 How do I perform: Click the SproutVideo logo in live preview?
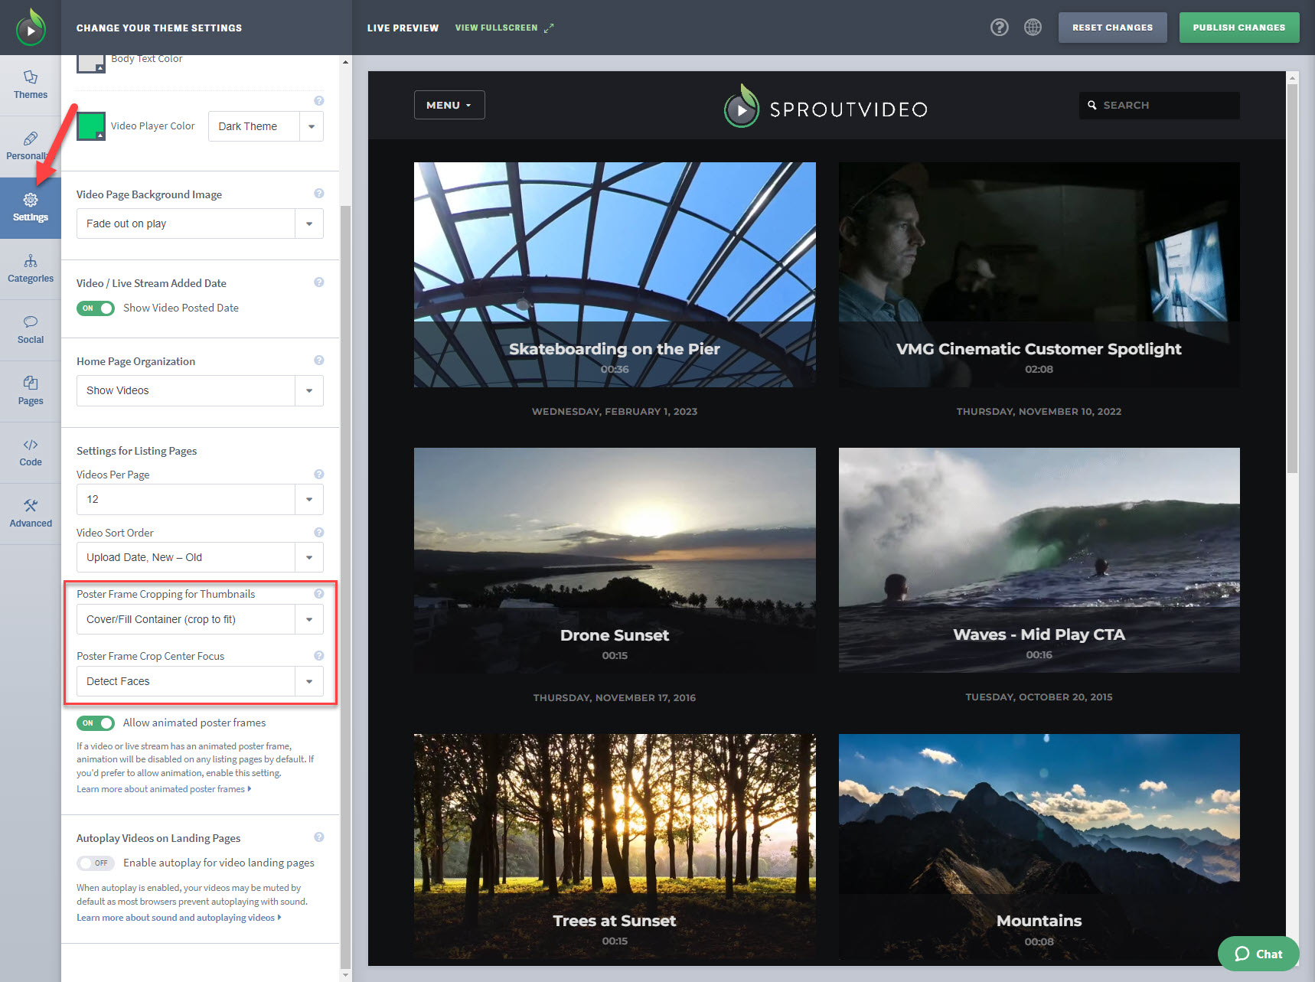point(826,107)
